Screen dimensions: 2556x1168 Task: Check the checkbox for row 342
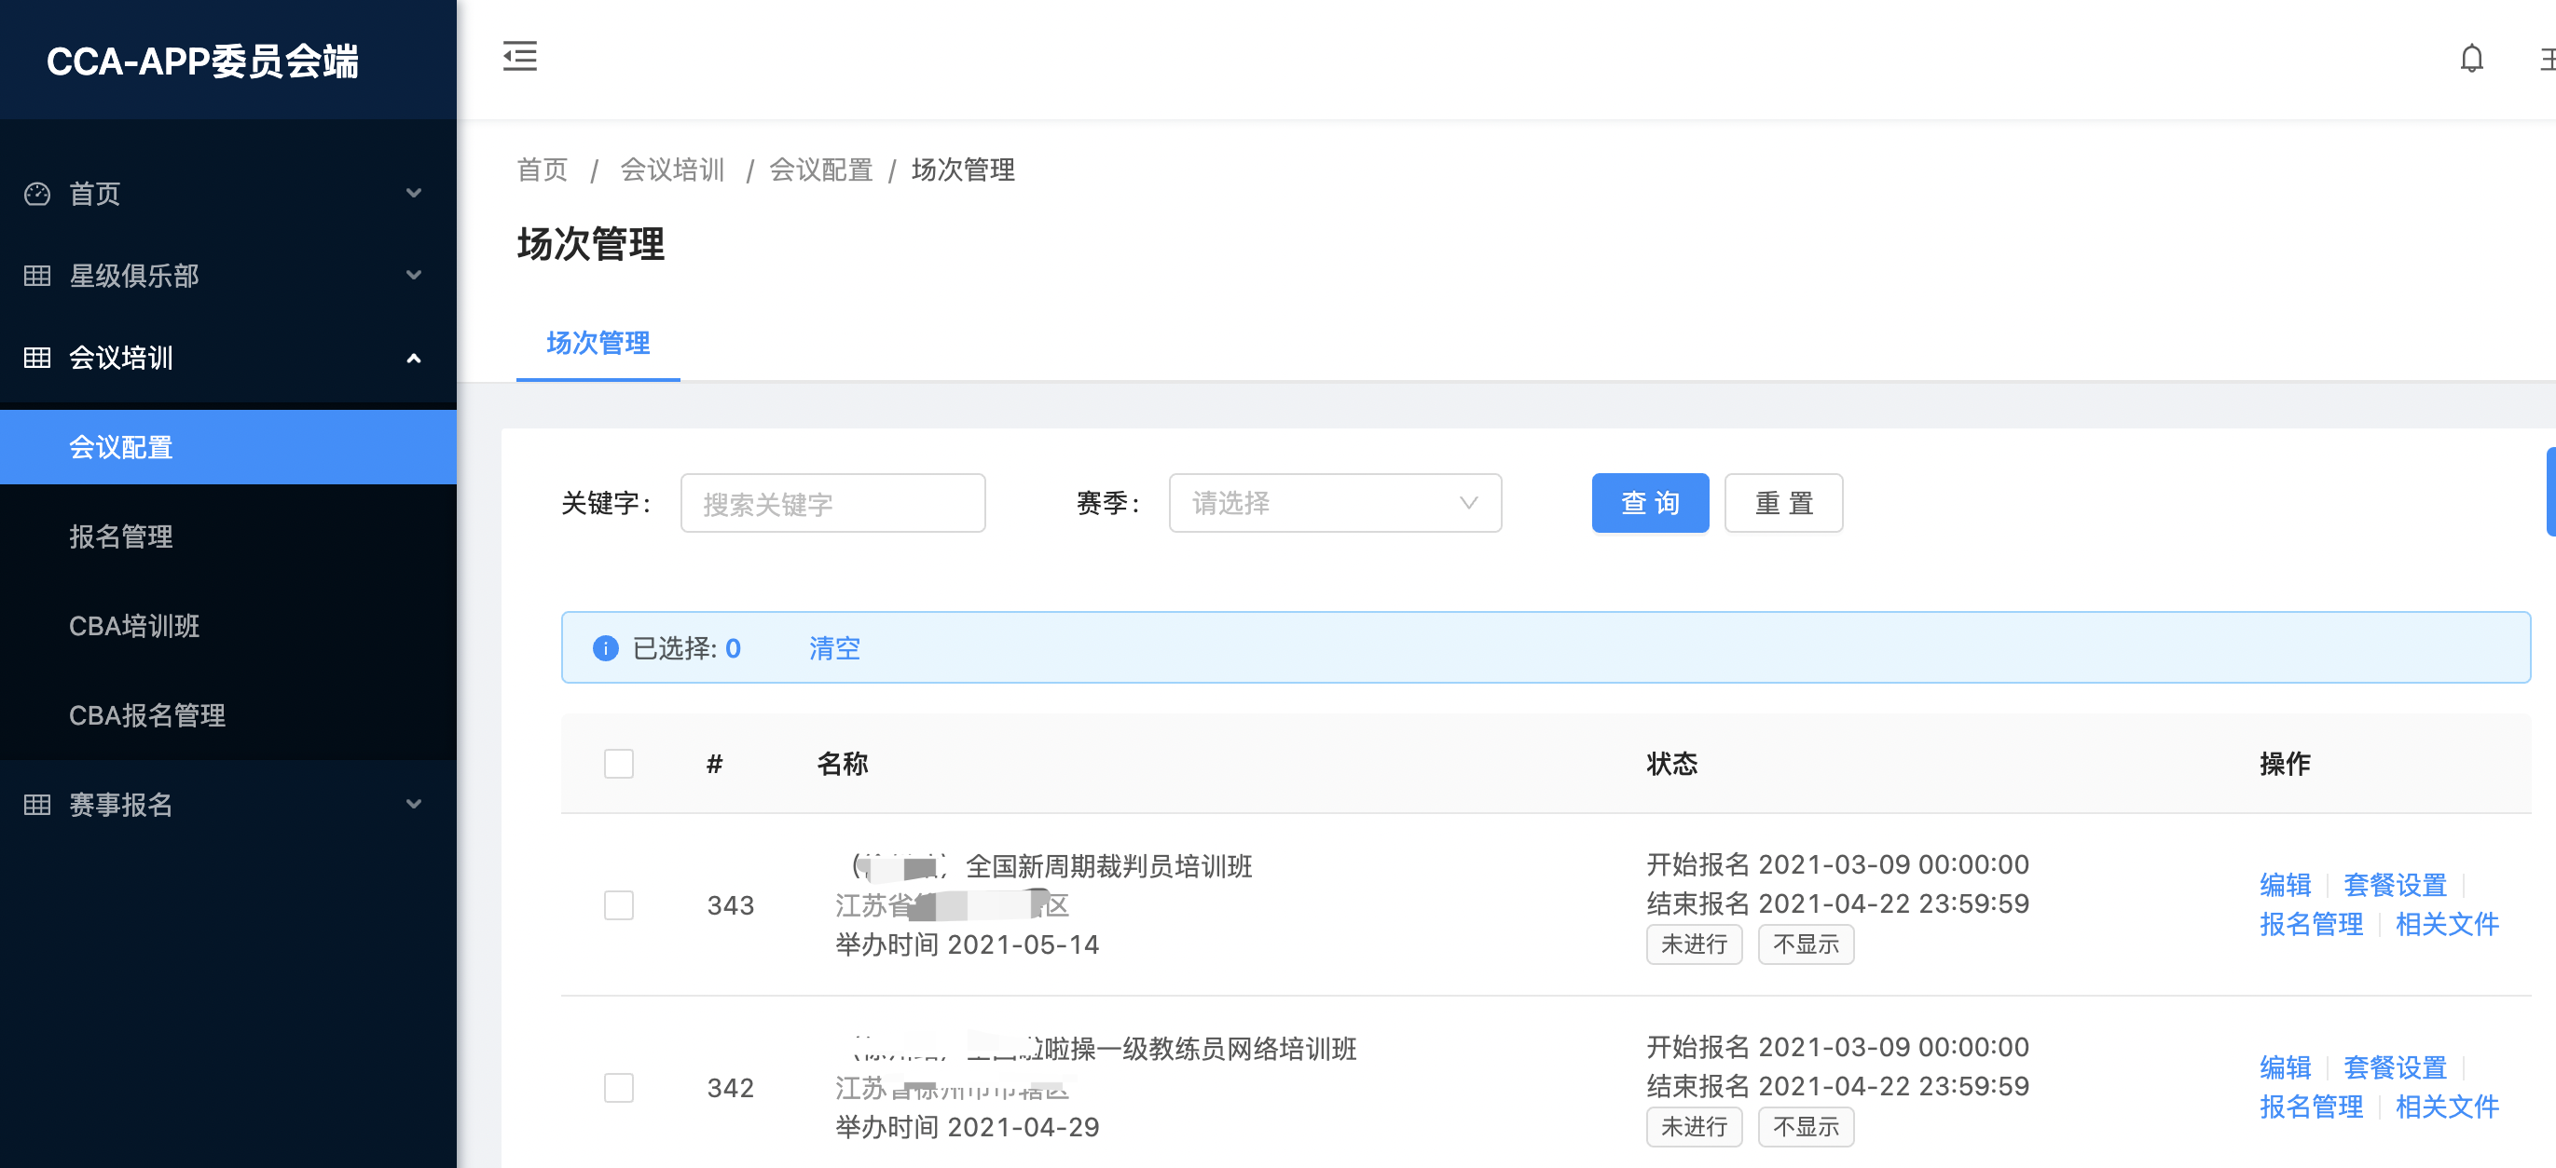click(x=618, y=1088)
